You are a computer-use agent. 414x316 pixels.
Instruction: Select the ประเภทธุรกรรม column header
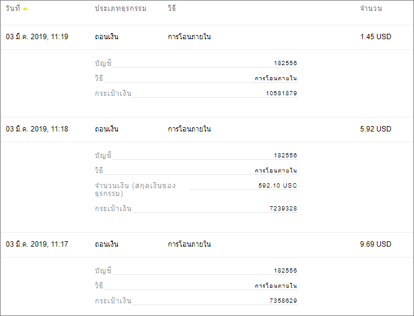[121, 8]
